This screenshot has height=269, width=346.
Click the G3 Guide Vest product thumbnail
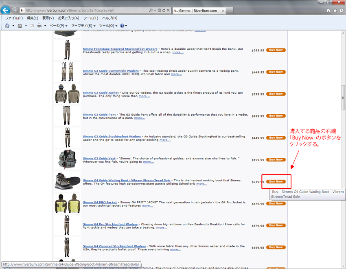pyautogui.click(x=67, y=159)
